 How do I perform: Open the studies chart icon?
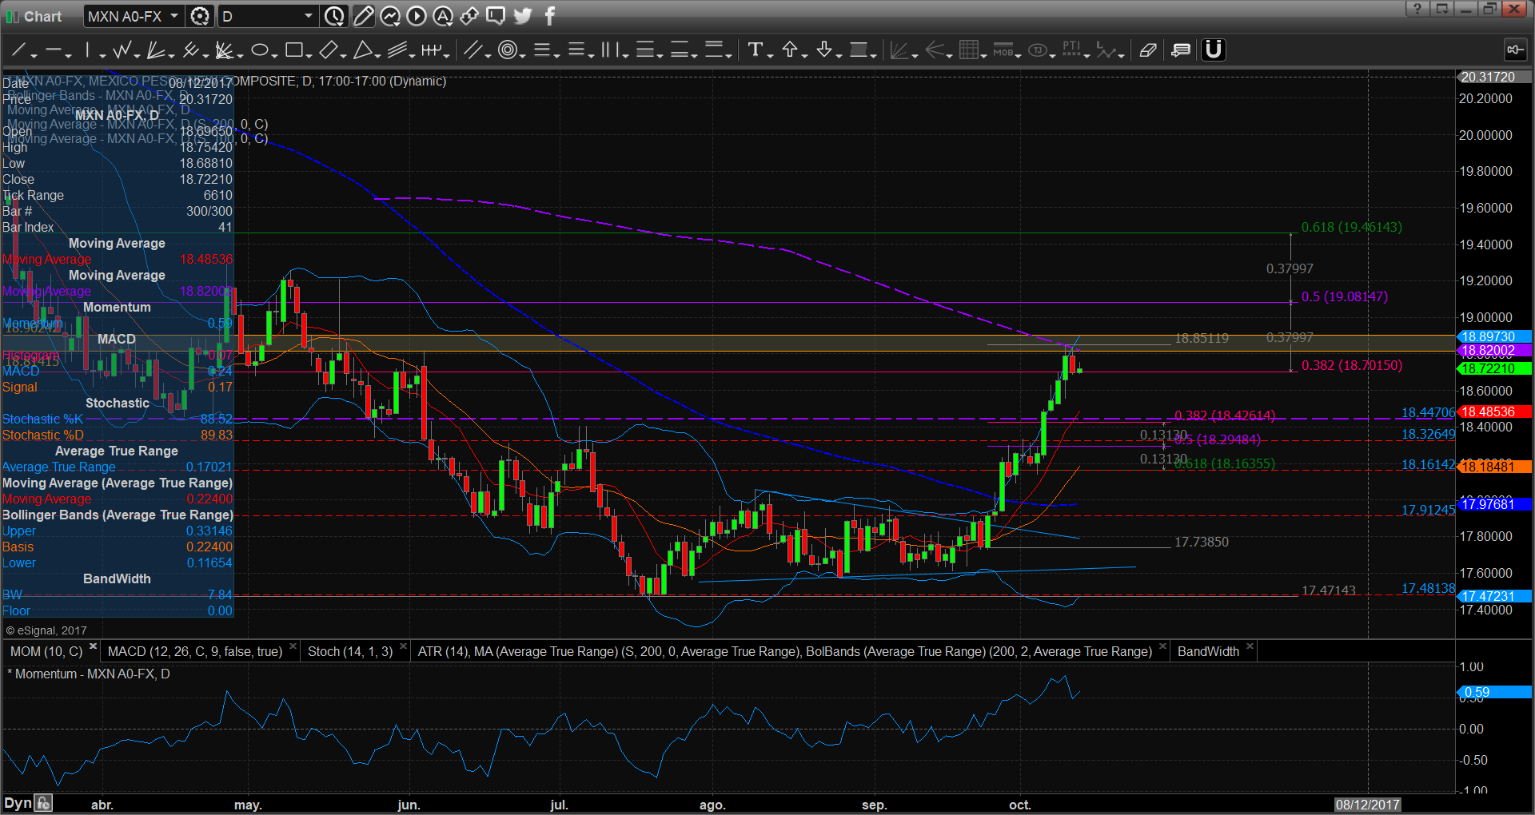(389, 16)
